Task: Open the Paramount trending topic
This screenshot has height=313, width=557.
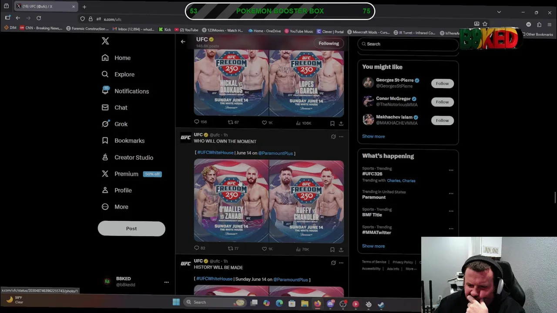Action: coord(374,197)
